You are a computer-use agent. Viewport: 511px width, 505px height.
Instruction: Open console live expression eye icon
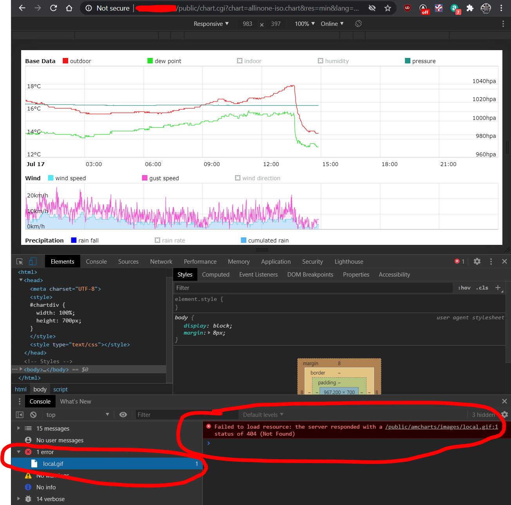point(123,414)
